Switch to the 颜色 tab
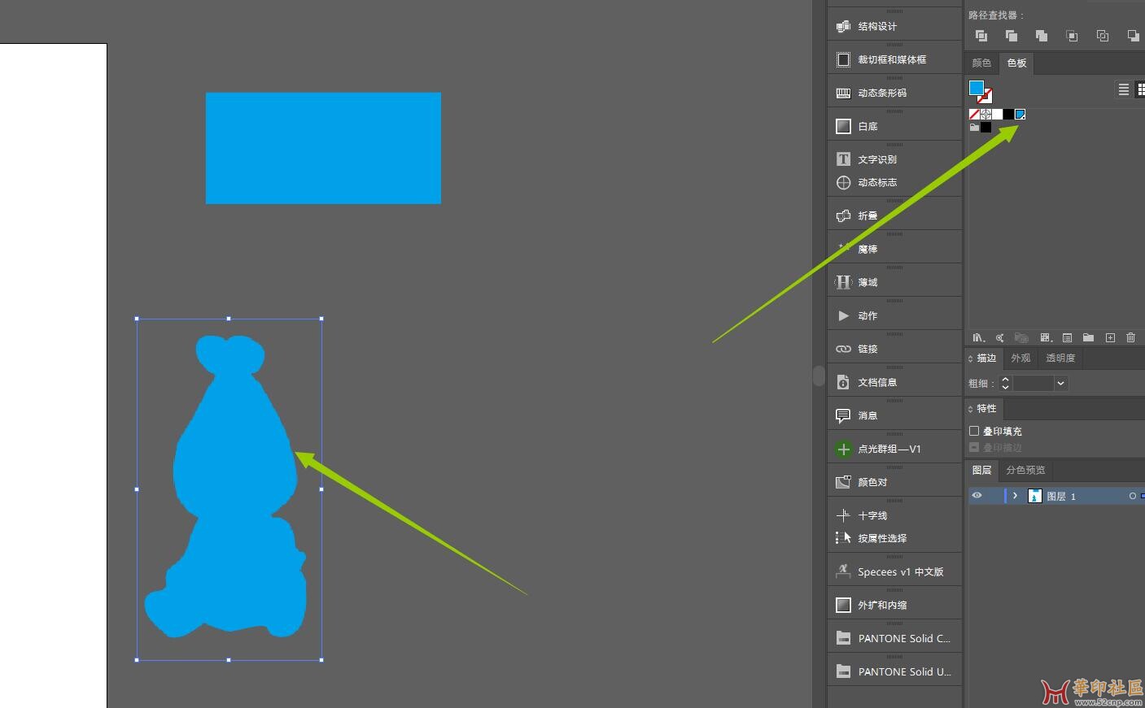1145x708 pixels. pyautogui.click(x=981, y=63)
